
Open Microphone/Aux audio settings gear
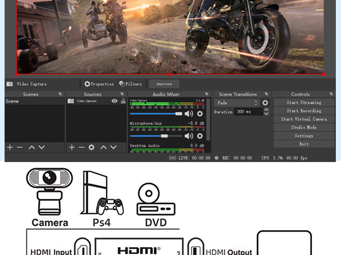199,136
